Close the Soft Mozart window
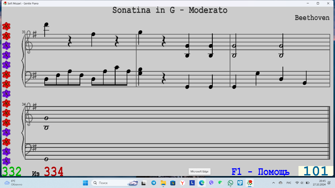This screenshot has width=335, height=188. (328, 3)
